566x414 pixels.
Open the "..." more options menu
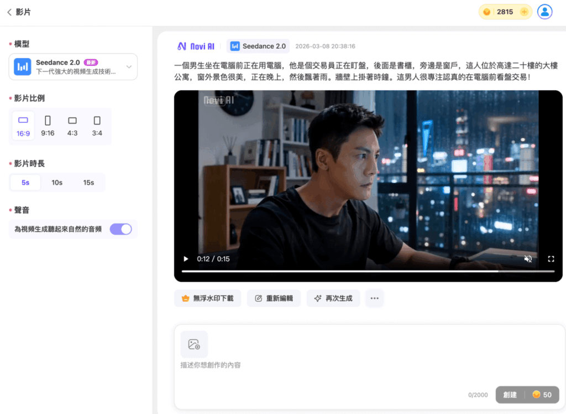click(374, 298)
